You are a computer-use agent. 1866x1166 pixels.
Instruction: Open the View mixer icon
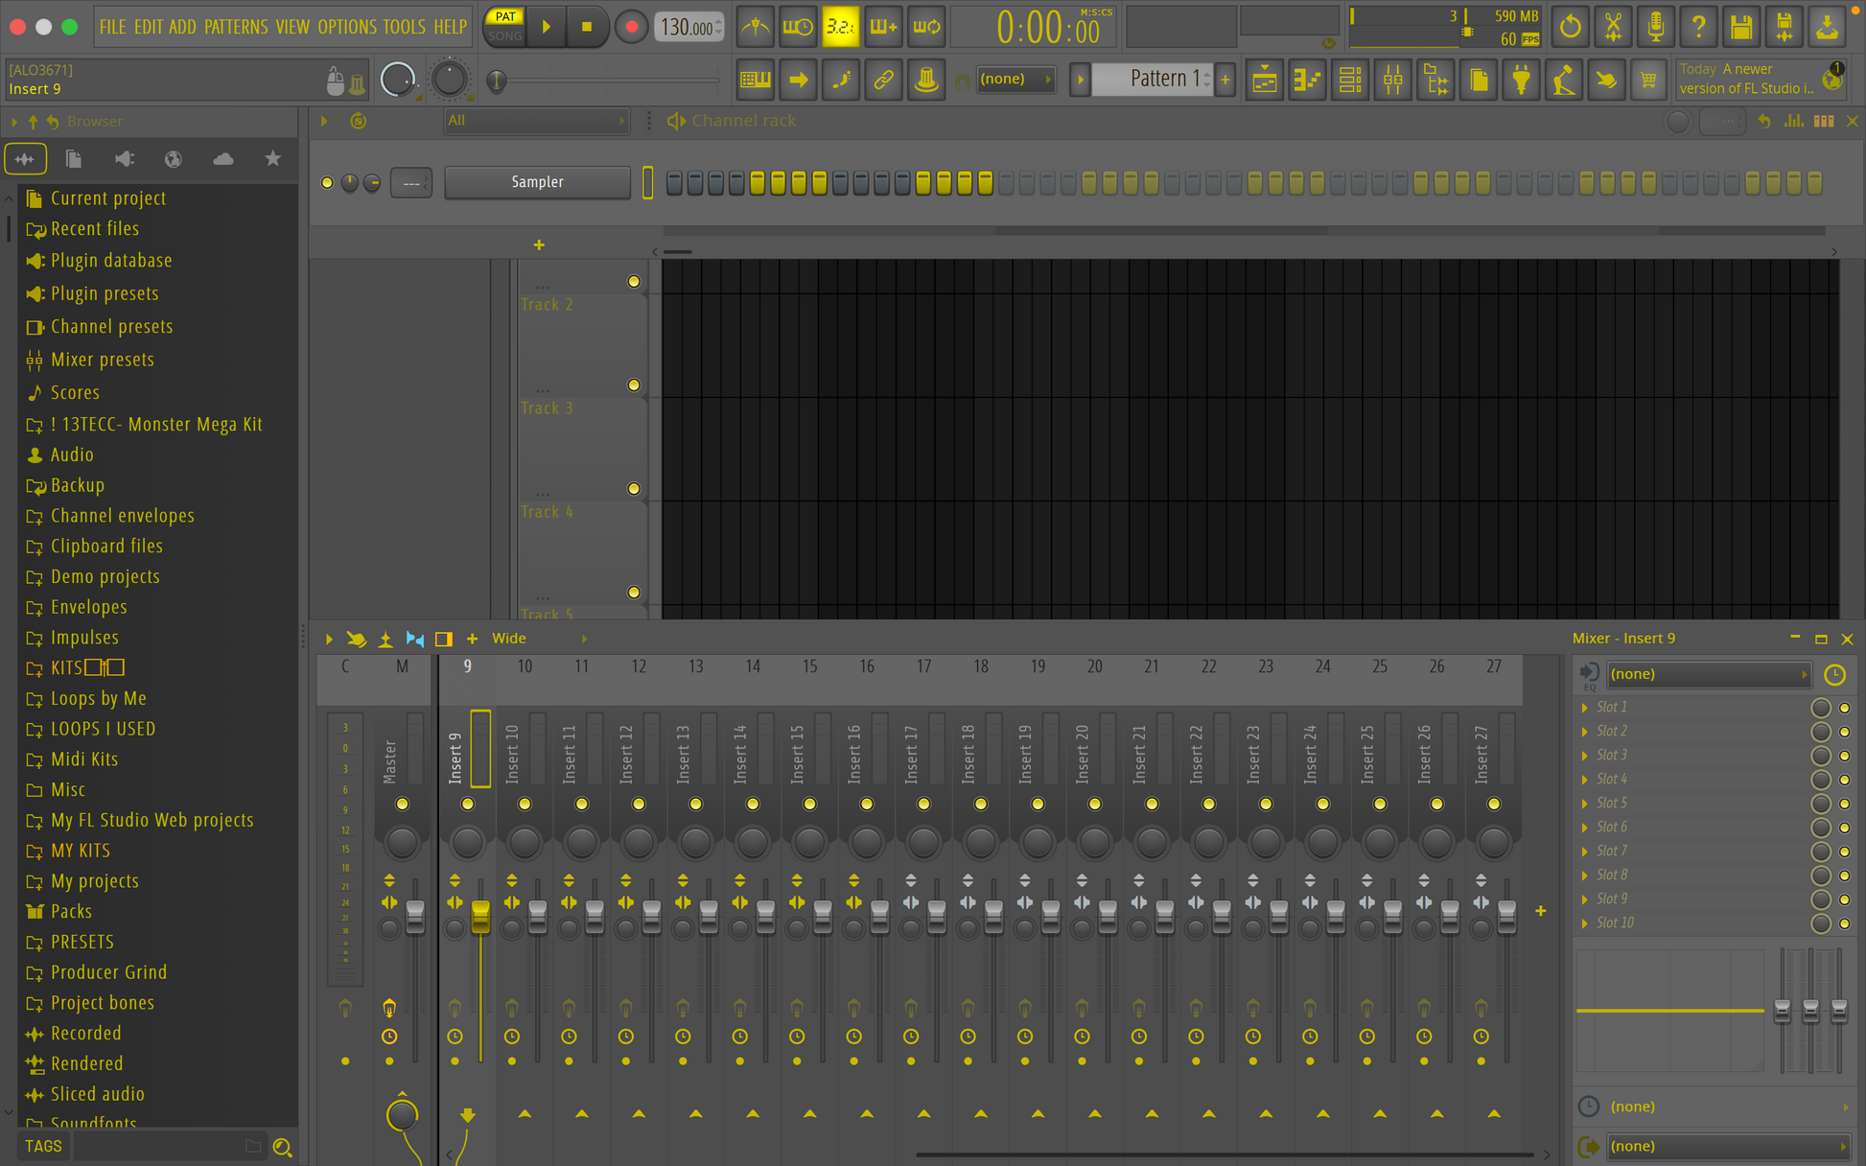pos(1392,80)
